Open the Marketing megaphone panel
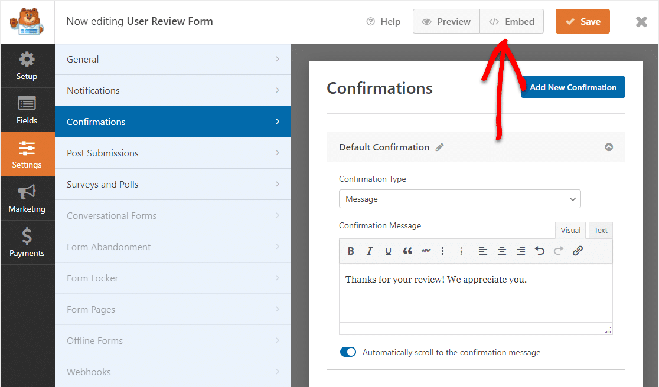Viewport: 659px width, 387px height. click(27, 199)
